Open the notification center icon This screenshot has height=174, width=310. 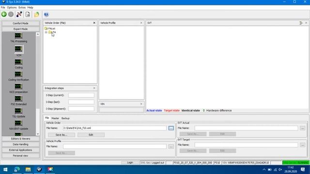point(303,170)
